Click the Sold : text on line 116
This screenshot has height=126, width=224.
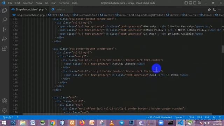click(154, 75)
